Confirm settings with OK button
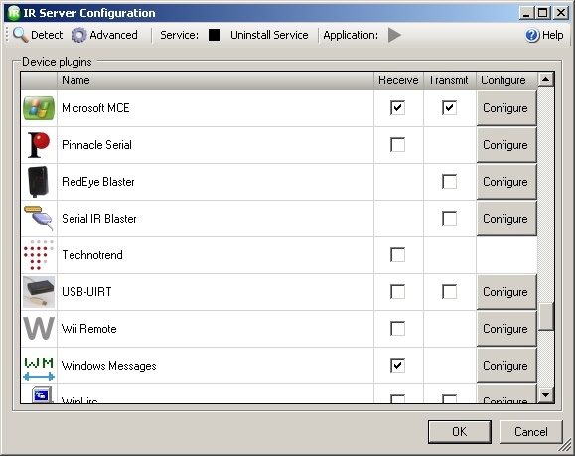Image resolution: width=575 pixels, height=456 pixels. tap(460, 432)
